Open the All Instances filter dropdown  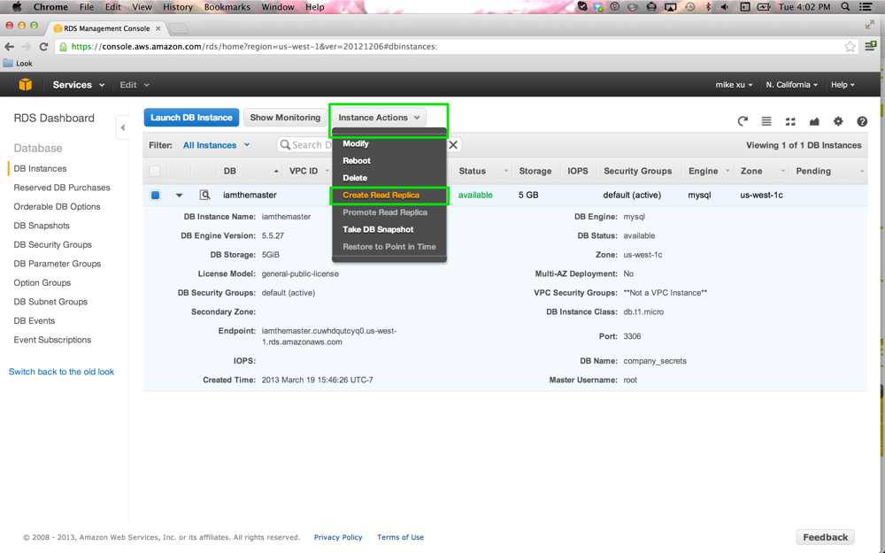(216, 145)
